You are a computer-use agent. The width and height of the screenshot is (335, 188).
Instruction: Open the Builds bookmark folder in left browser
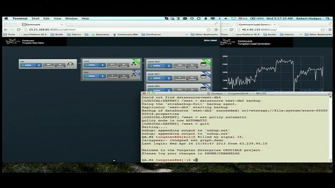(x=57, y=34)
